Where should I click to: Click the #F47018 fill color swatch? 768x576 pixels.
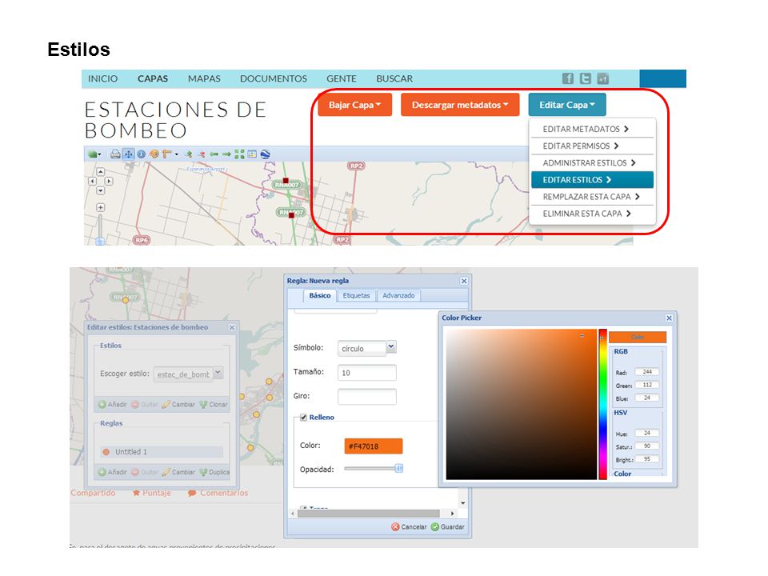(374, 446)
